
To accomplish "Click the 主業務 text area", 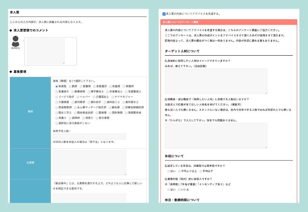I will [x=89, y=162].
